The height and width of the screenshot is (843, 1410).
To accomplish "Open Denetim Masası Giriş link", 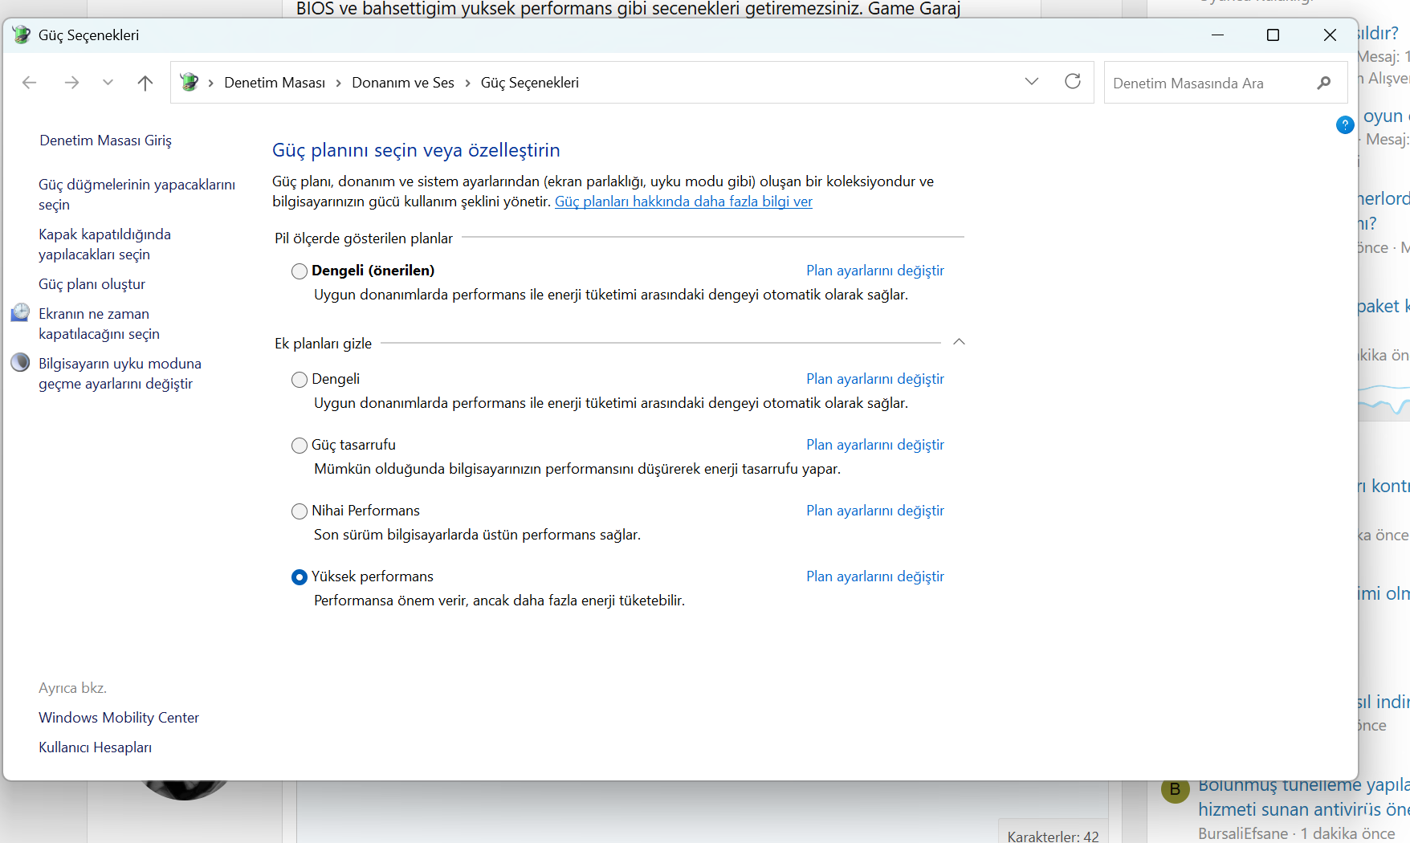I will 106,140.
